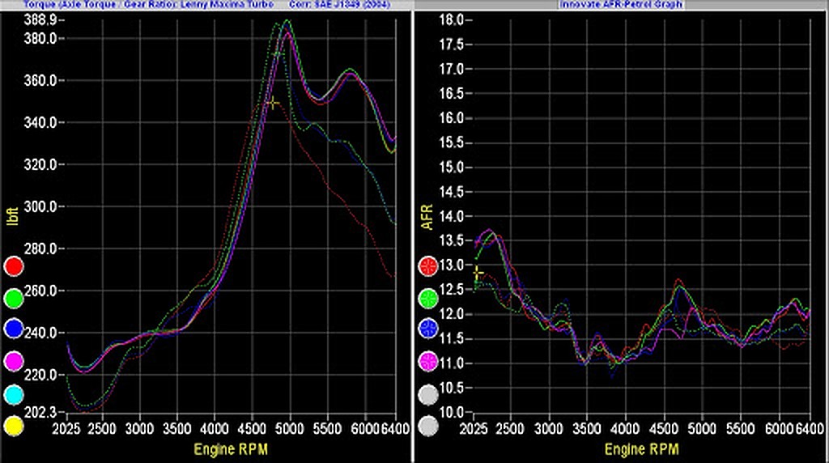Click the blue crosshair circle in AFR graph
The width and height of the screenshot is (829, 463).
click(x=430, y=329)
